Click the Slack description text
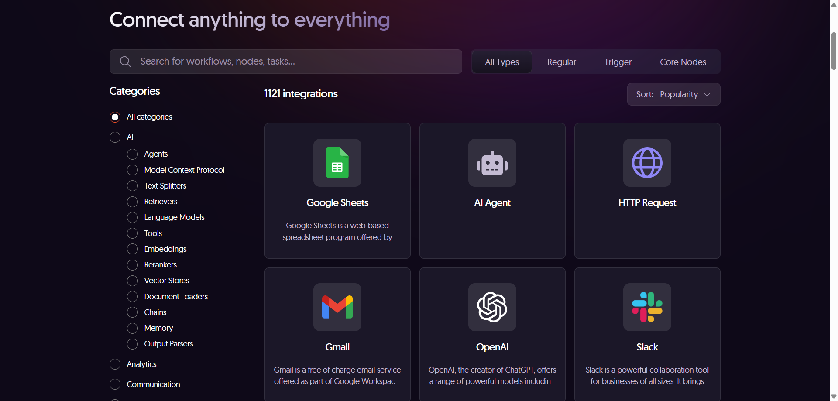Image resolution: width=838 pixels, height=401 pixels. (x=647, y=376)
